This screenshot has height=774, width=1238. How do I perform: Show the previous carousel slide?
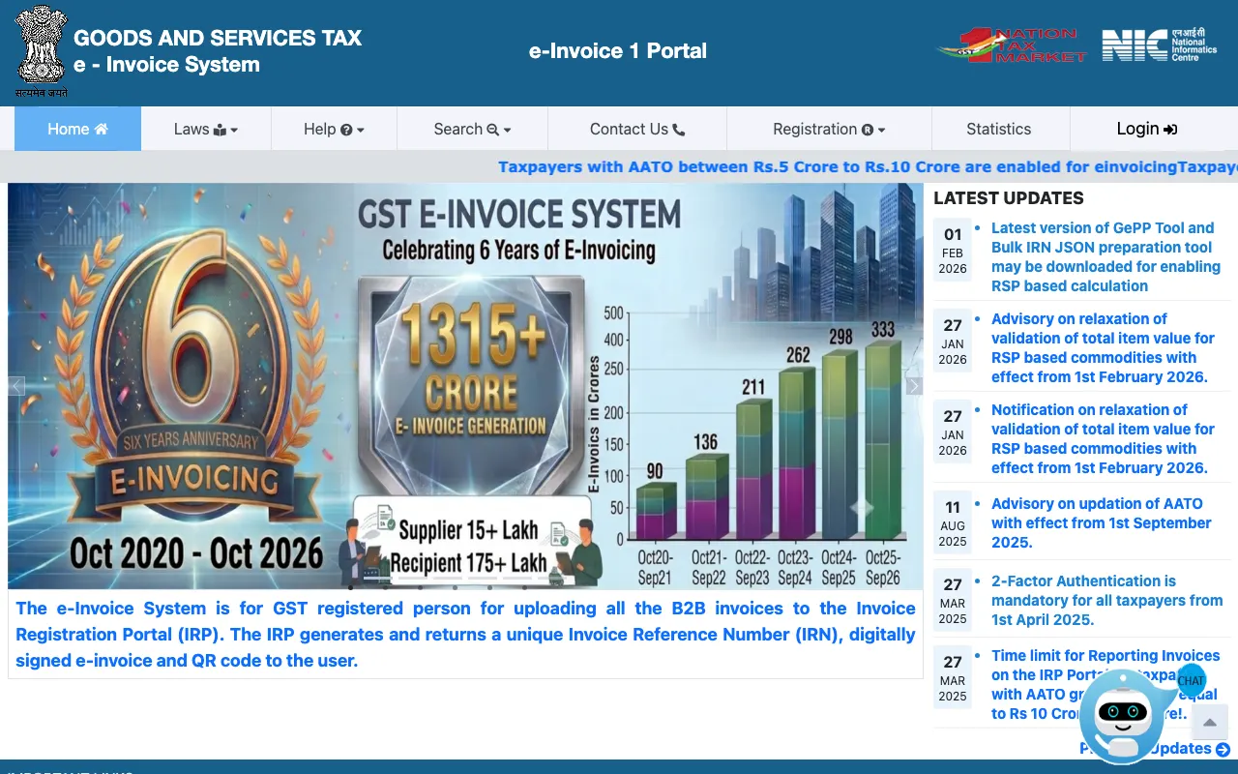16,386
